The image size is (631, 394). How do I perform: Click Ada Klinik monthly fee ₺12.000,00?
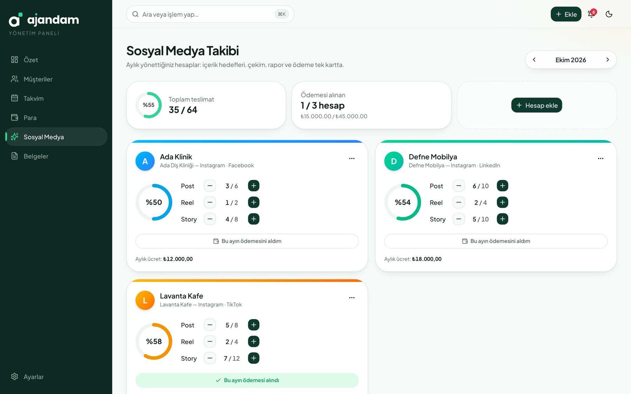click(178, 259)
